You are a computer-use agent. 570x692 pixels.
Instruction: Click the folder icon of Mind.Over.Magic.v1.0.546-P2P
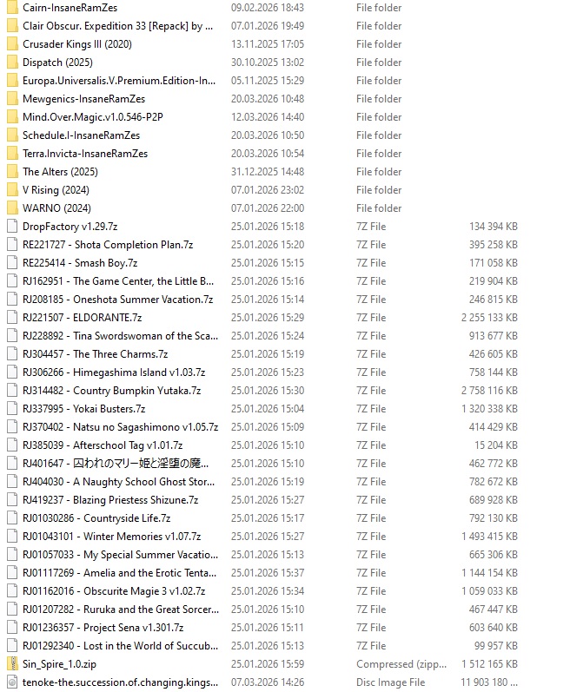12,117
